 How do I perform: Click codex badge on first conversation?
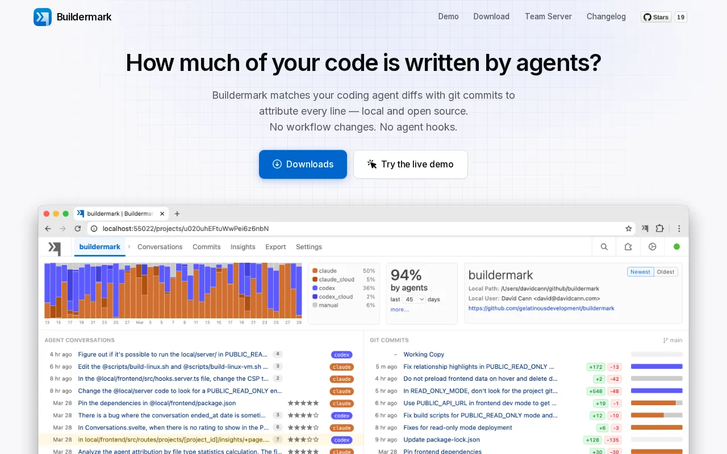[342, 355]
